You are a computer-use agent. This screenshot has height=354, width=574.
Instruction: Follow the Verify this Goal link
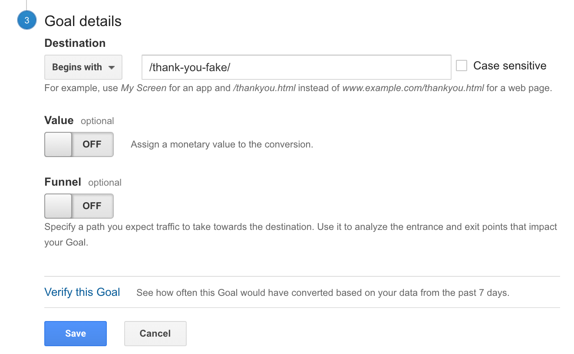pyautogui.click(x=82, y=292)
